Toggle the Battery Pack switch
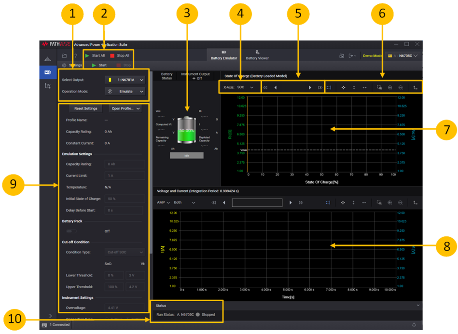 click(x=71, y=231)
